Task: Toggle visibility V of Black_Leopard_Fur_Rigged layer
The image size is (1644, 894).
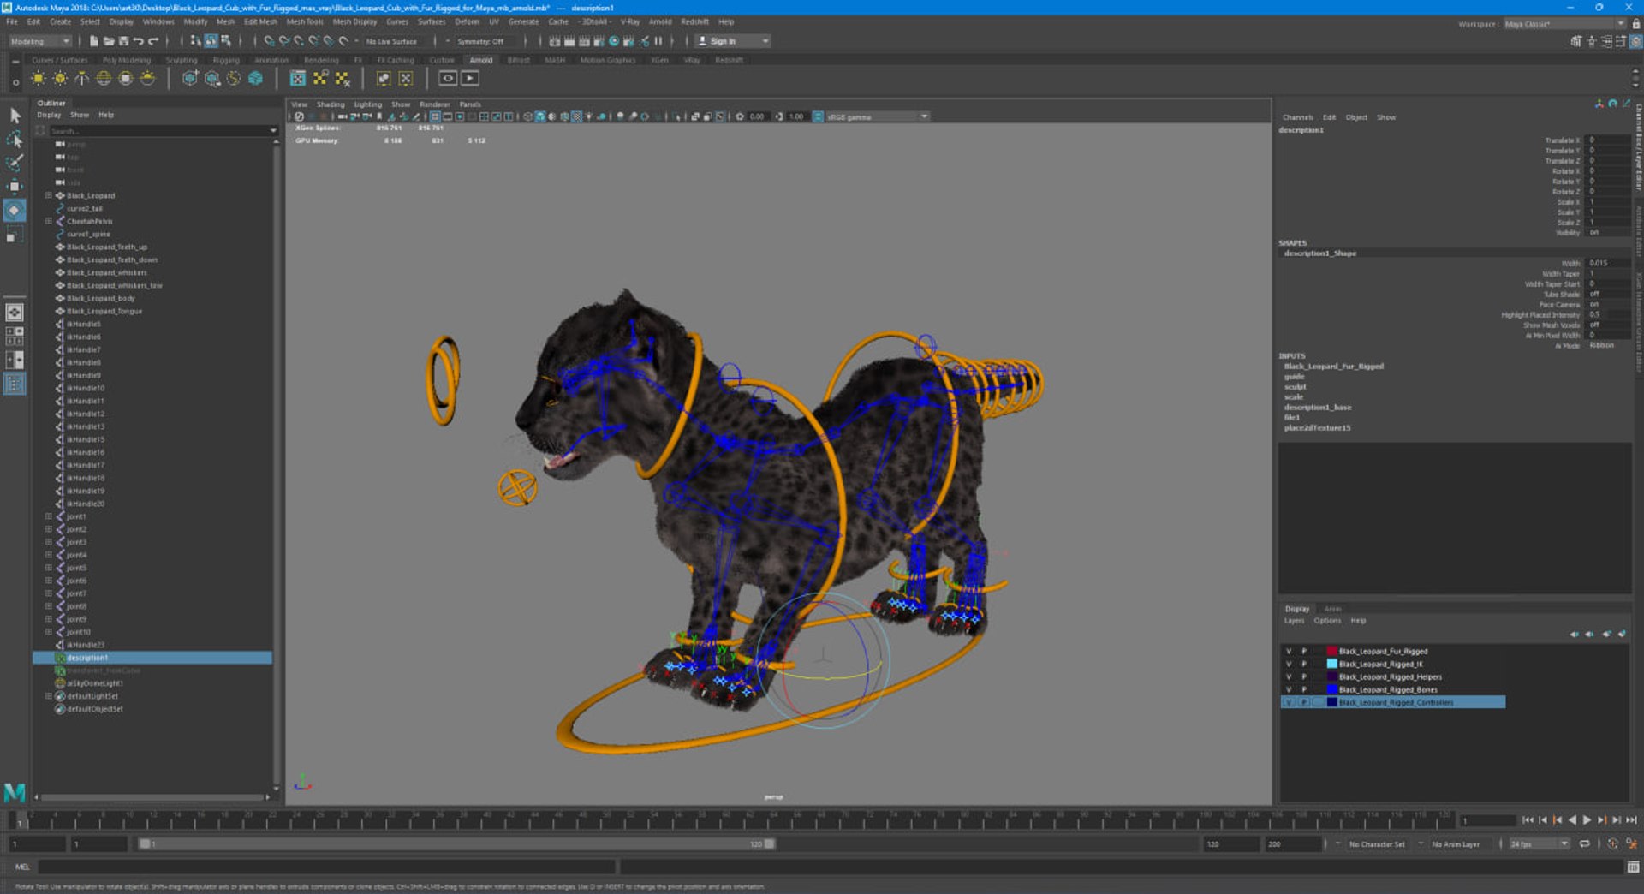Action: [1289, 651]
